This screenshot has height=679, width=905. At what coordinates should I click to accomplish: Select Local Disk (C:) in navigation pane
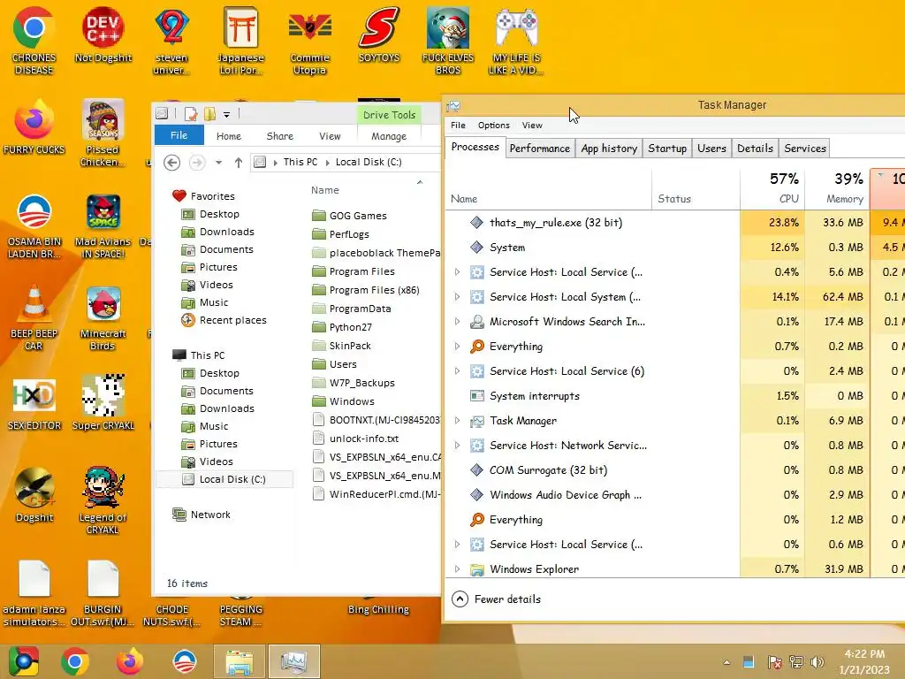[224, 479]
